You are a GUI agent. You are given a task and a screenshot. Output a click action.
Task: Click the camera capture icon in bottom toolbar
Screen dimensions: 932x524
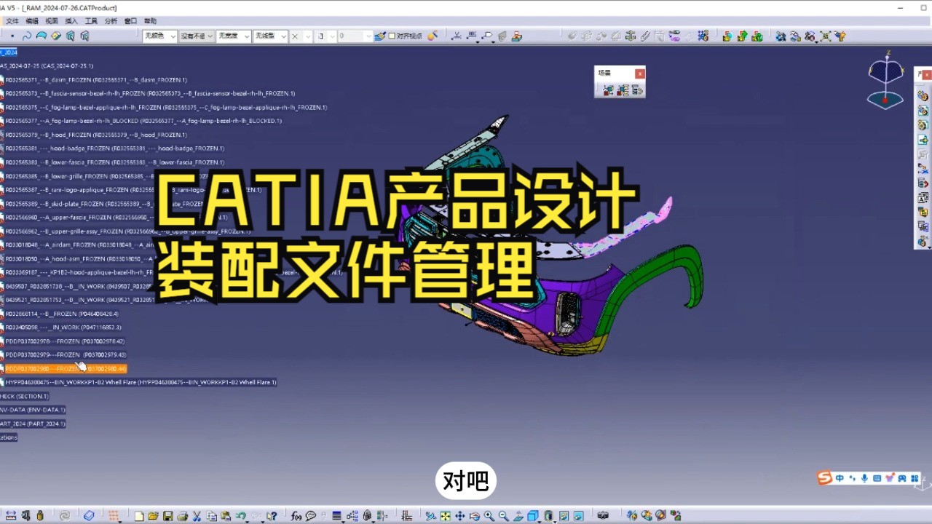click(x=603, y=515)
